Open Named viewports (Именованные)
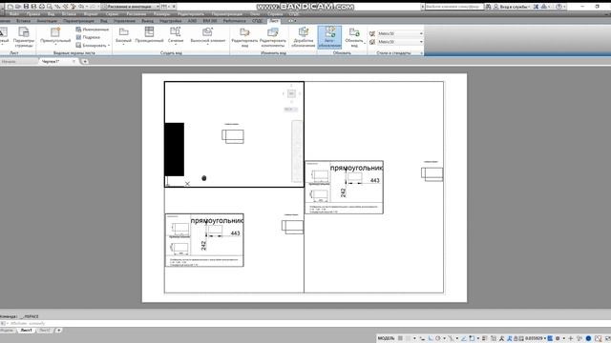The image size is (611, 343). [93, 30]
